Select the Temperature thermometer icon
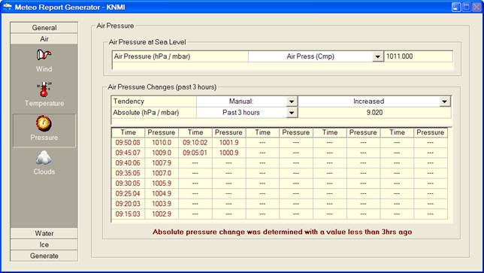The height and width of the screenshot is (273, 484). [44, 89]
